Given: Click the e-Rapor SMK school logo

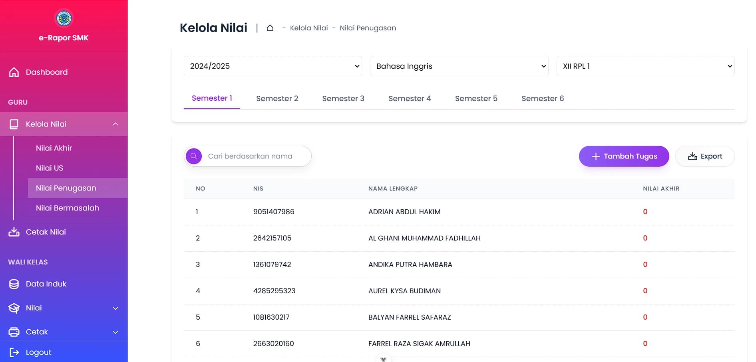Looking at the screenshot, I should (64, 18).
